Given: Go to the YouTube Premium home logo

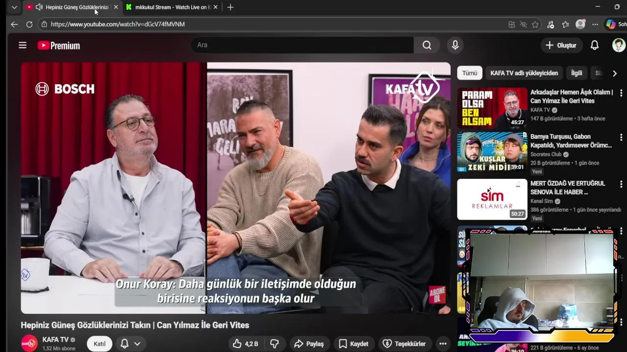Looking at the screenshot, I should [59, 45].
